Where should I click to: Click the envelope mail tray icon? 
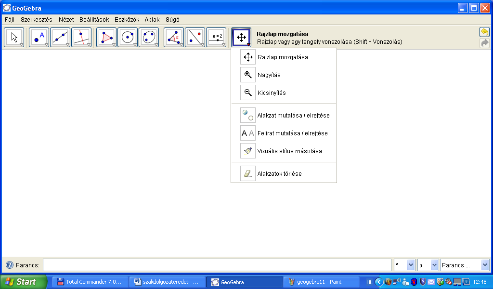point(431,282)
